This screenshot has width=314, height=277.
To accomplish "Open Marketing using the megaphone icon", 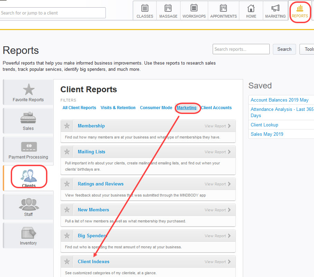I will point(275,10).
